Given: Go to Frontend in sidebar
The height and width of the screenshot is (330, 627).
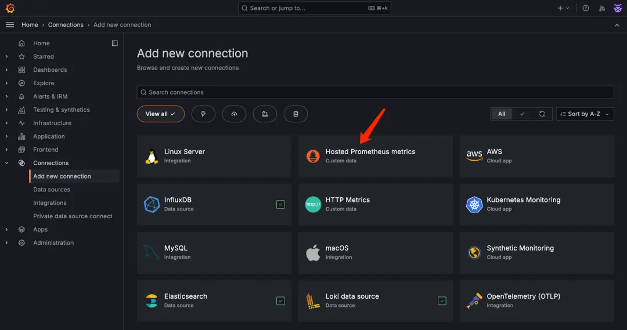Looking at the screenshot, I should tap(46, 150).
